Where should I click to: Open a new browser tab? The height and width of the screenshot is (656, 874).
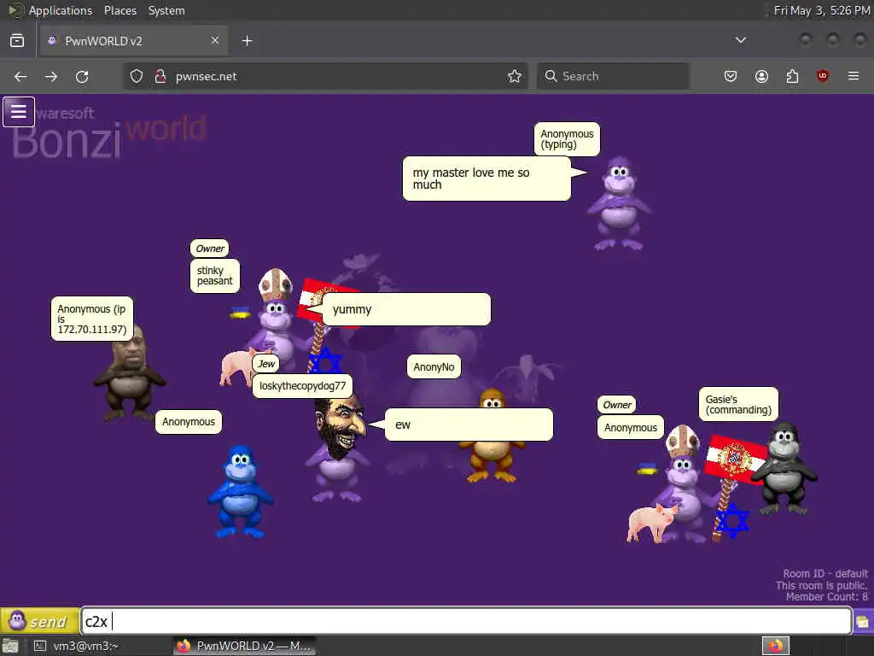coord(247,41)
